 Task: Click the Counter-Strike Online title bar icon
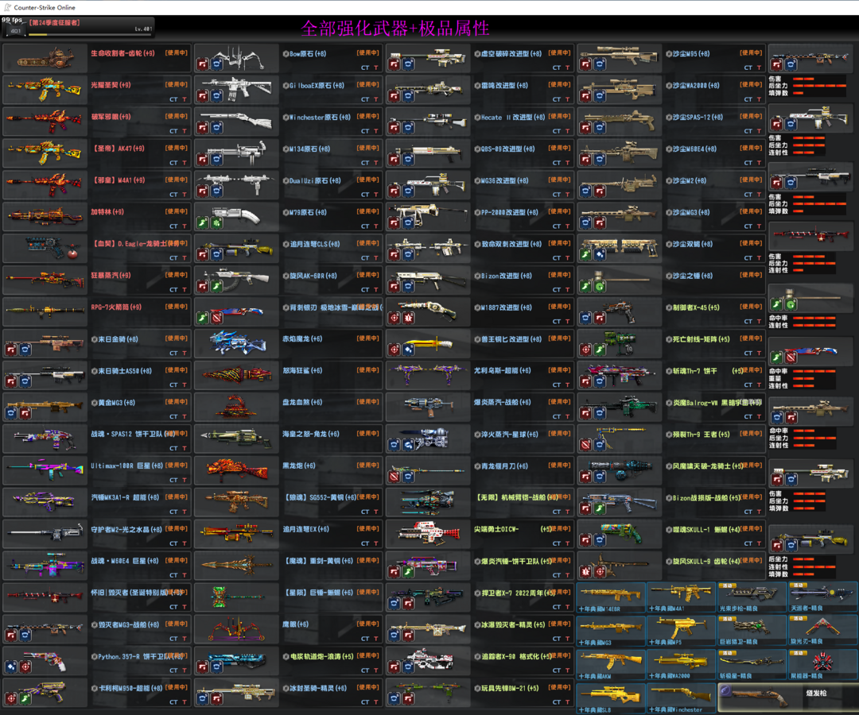click(7, 7)
